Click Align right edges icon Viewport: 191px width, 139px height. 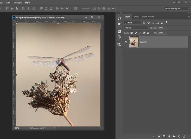(33, 8)
